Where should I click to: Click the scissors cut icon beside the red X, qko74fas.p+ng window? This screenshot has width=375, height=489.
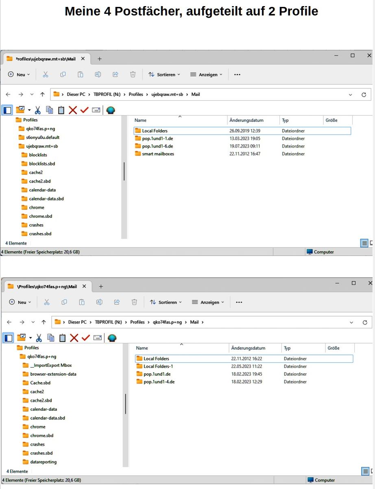pyautogui.click(x=39, y=338)
